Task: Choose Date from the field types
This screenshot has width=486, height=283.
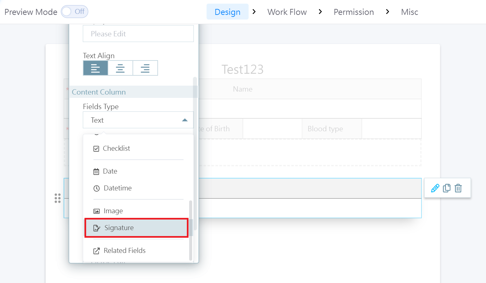Action: (110, 171)
